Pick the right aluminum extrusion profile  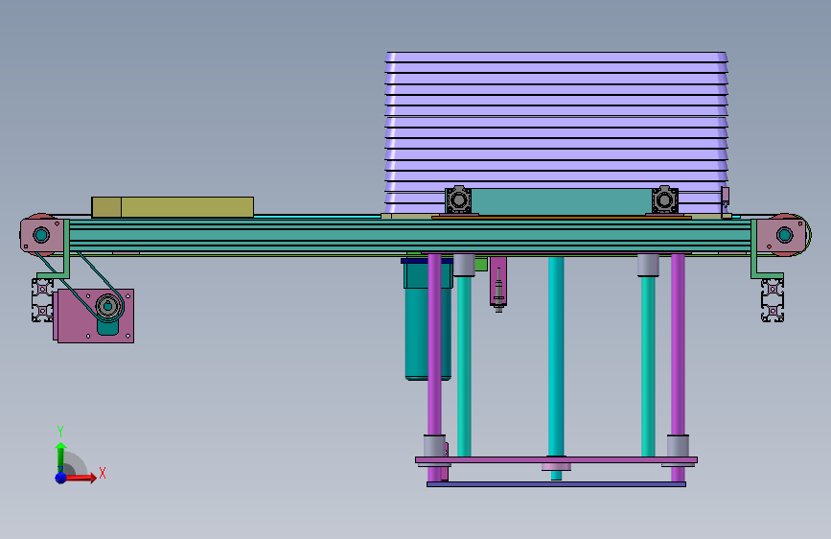coord(773,300)
